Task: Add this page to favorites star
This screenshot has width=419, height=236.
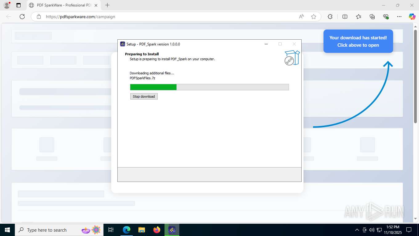Action: coord(314,17)
